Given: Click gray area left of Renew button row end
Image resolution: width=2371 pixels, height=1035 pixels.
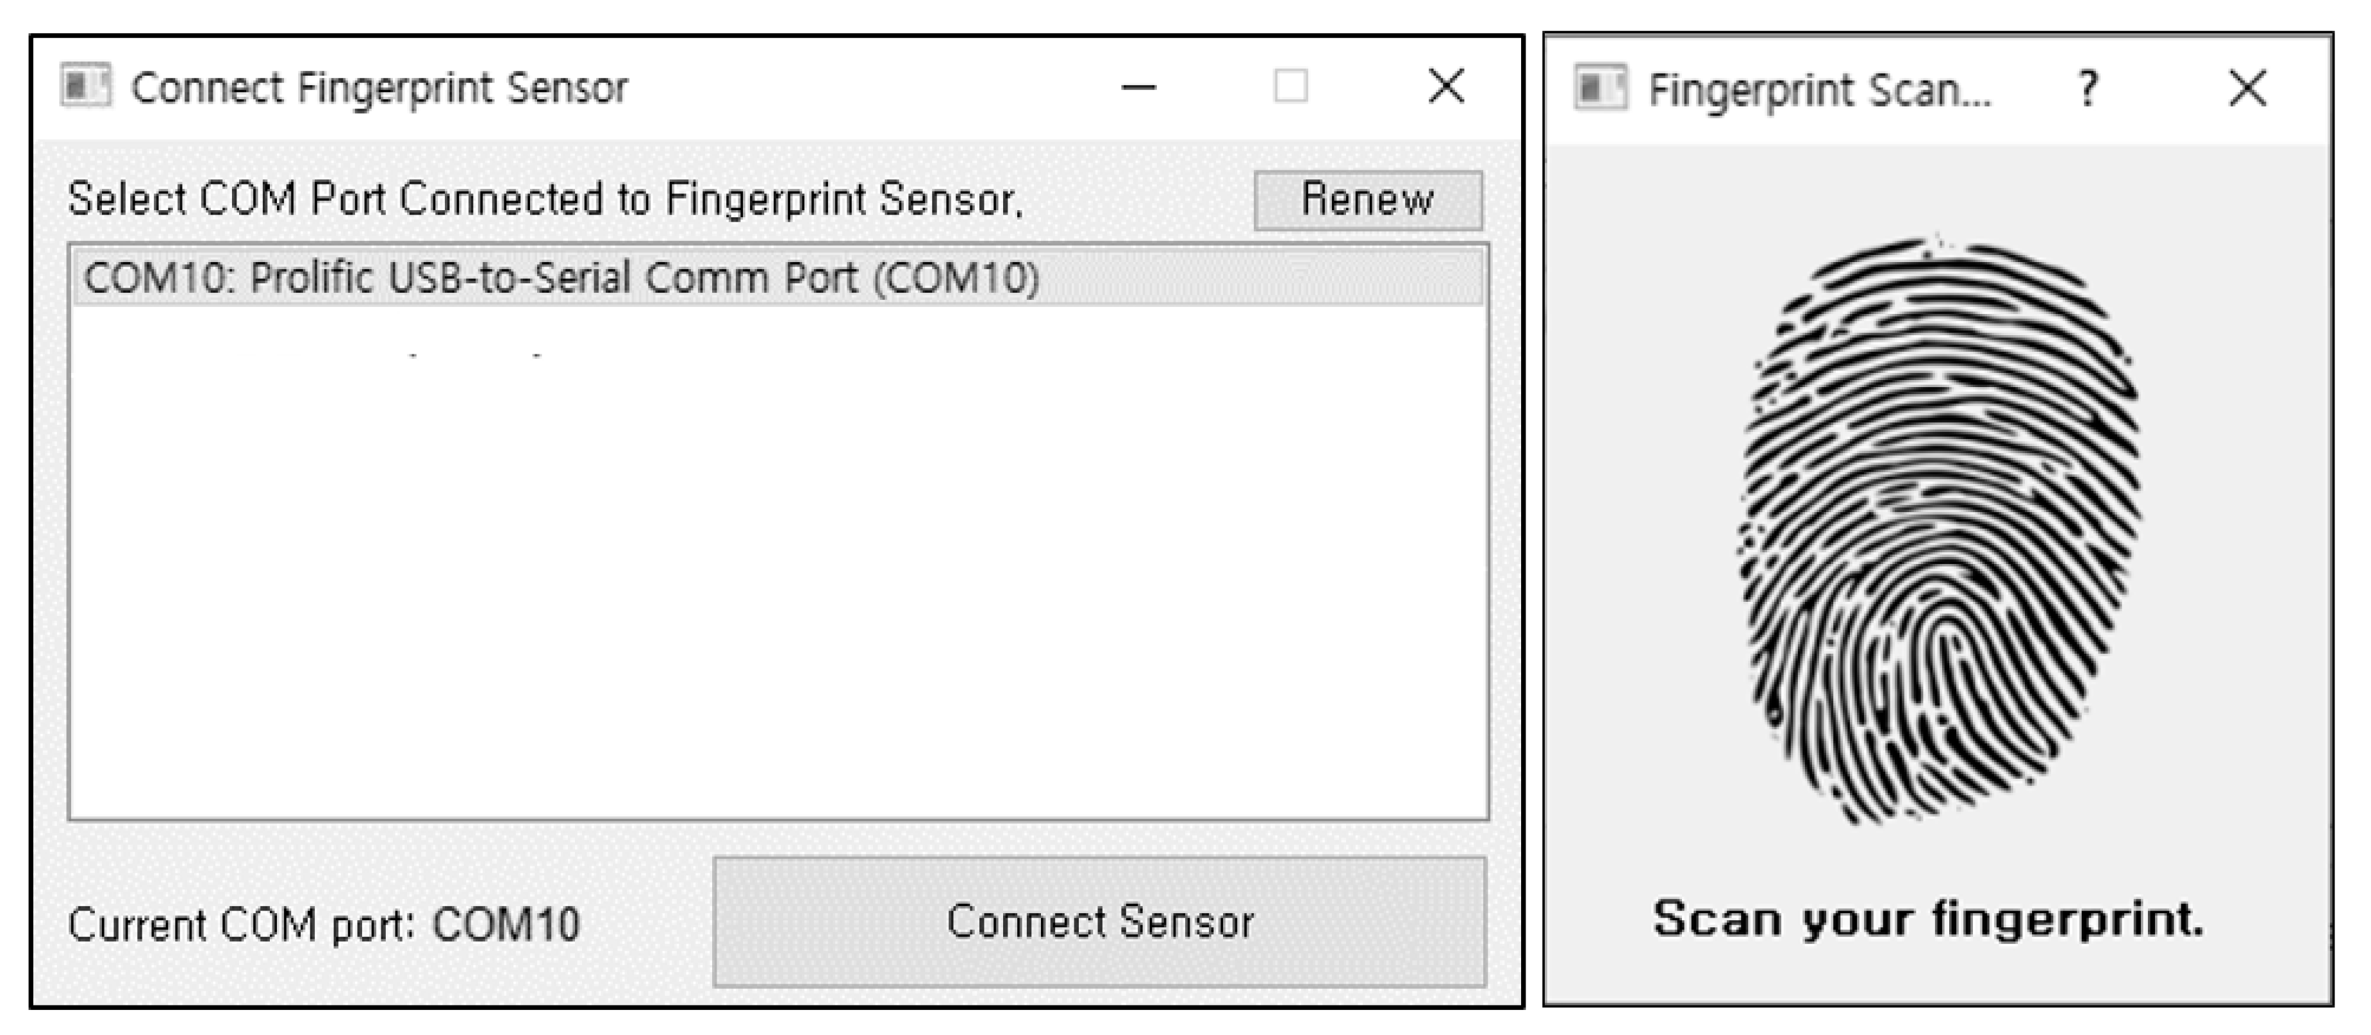Looking at the screenshot, I should (1142, 200).
